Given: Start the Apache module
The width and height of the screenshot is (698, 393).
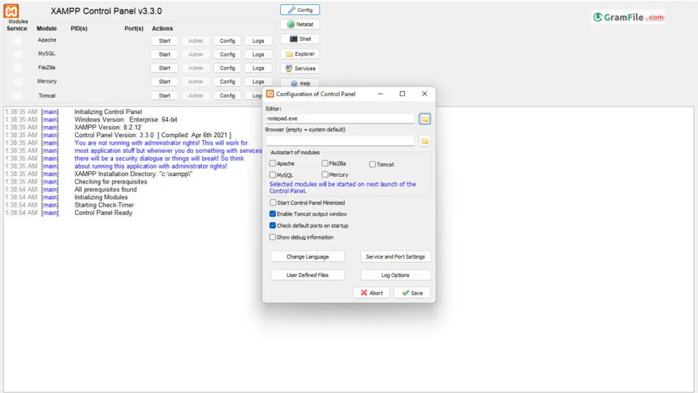Looking at the screenshot, I should 165,40.
